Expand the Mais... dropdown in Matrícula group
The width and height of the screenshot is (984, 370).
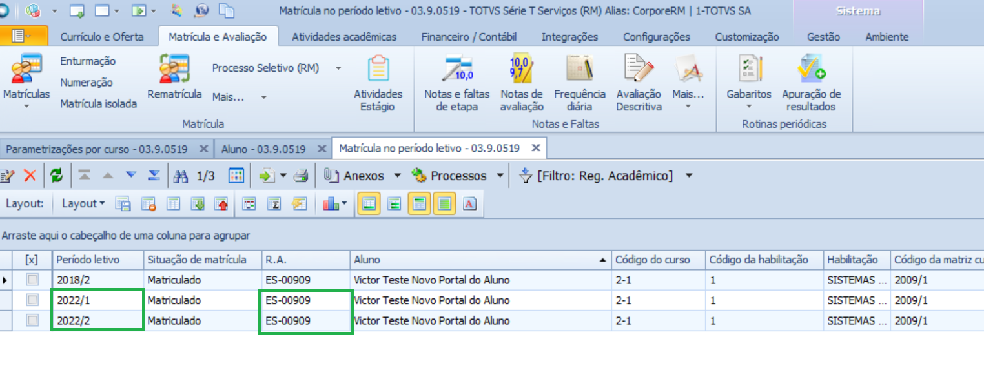click(x=263, y=97)
